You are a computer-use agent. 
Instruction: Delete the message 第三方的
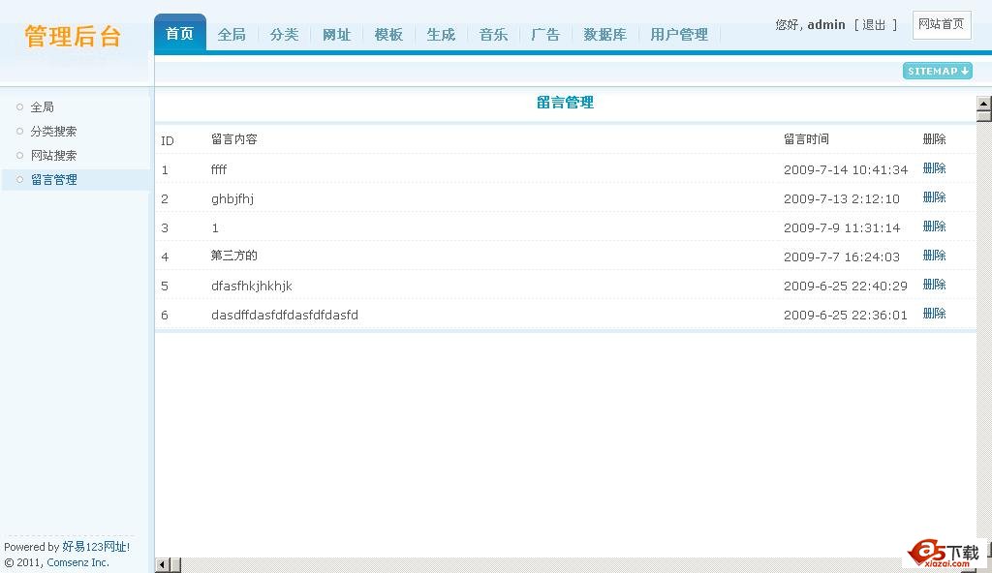934,256
